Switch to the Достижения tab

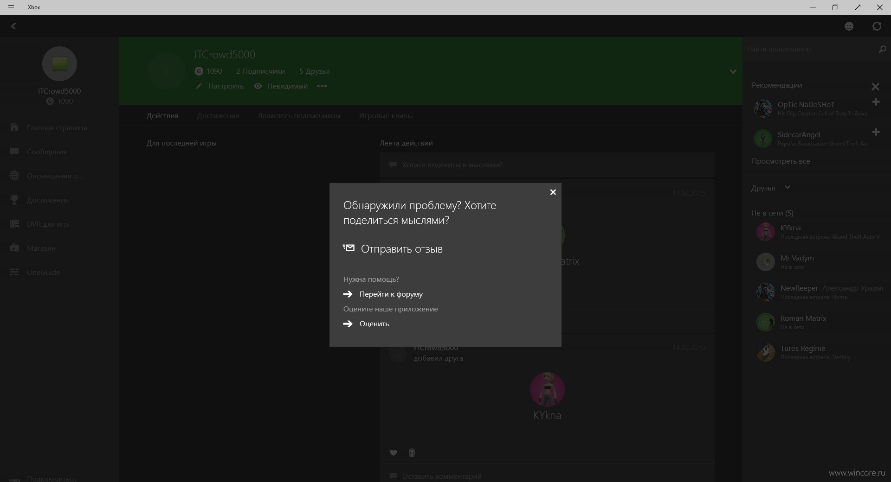(x=218, y=115)
